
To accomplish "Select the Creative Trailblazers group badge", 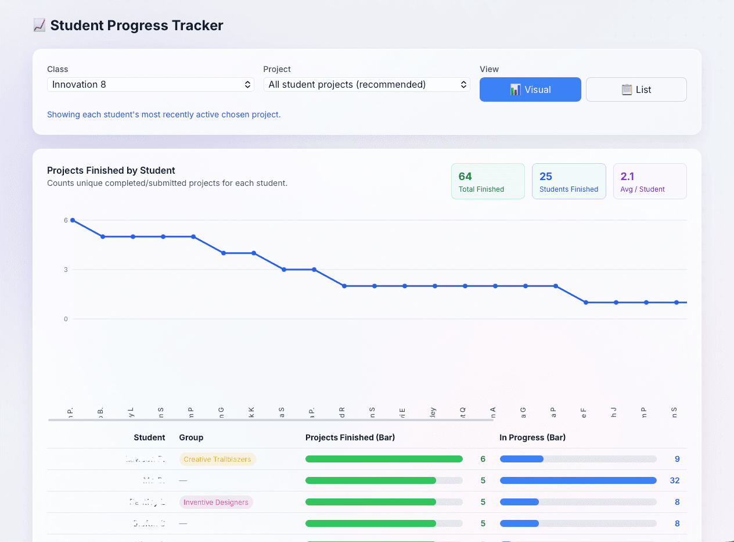I will [x=217, y=459].
